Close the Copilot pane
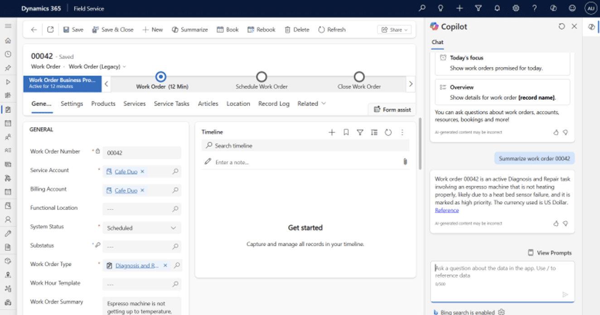600x315 pixels. point(574,26)
